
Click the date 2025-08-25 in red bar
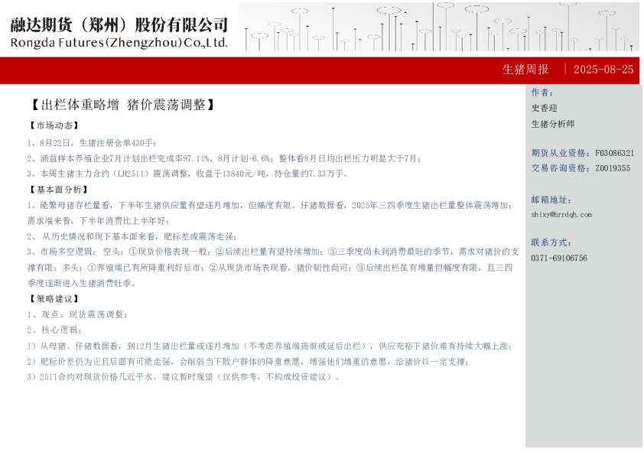click(x=603, y=70)
